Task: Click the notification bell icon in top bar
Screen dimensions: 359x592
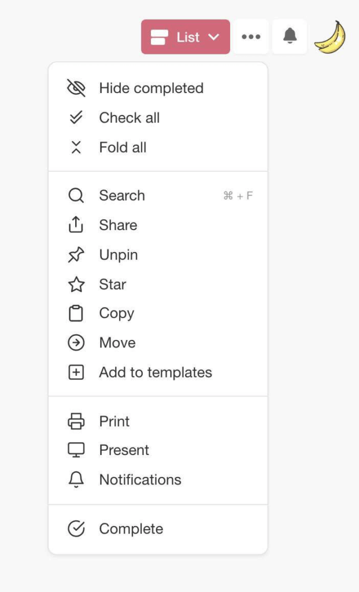Action: 290,37
